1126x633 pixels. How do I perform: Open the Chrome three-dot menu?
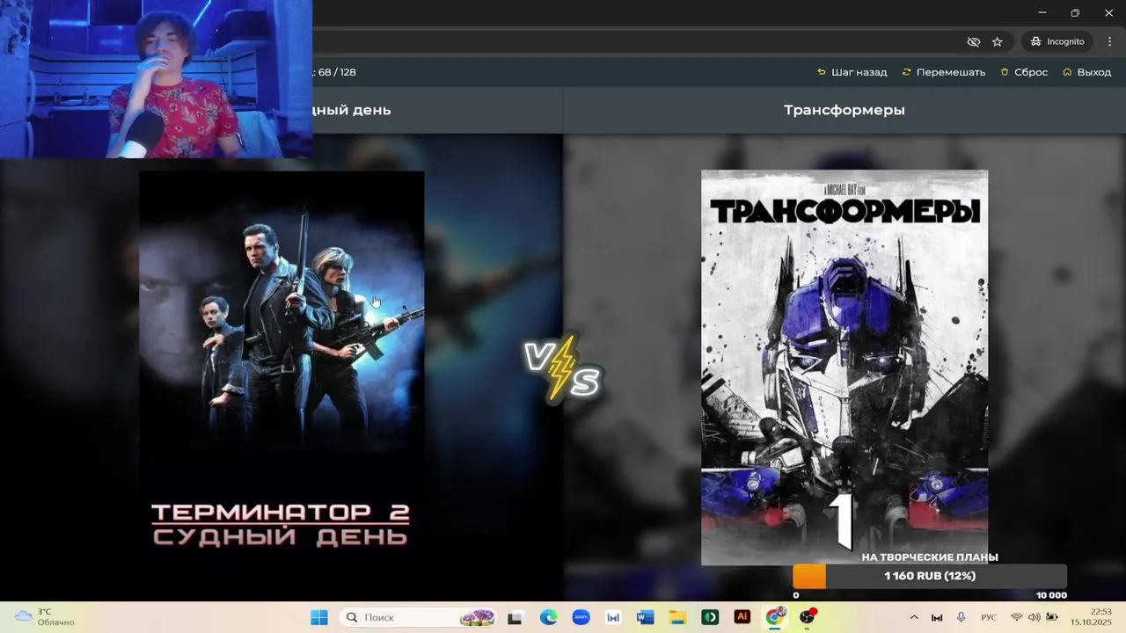[x=1110, y=41]
